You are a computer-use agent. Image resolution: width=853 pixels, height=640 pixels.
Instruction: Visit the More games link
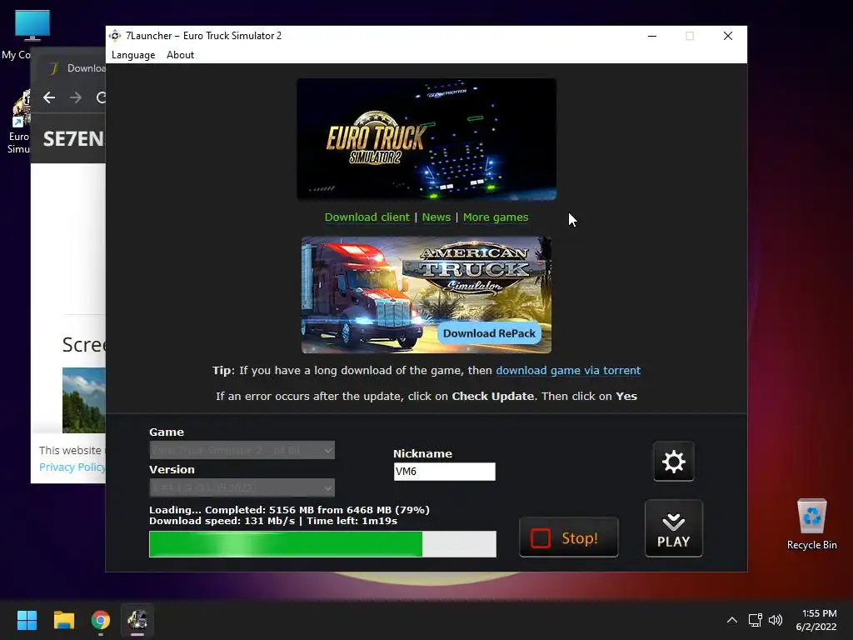tap(496, 217)
